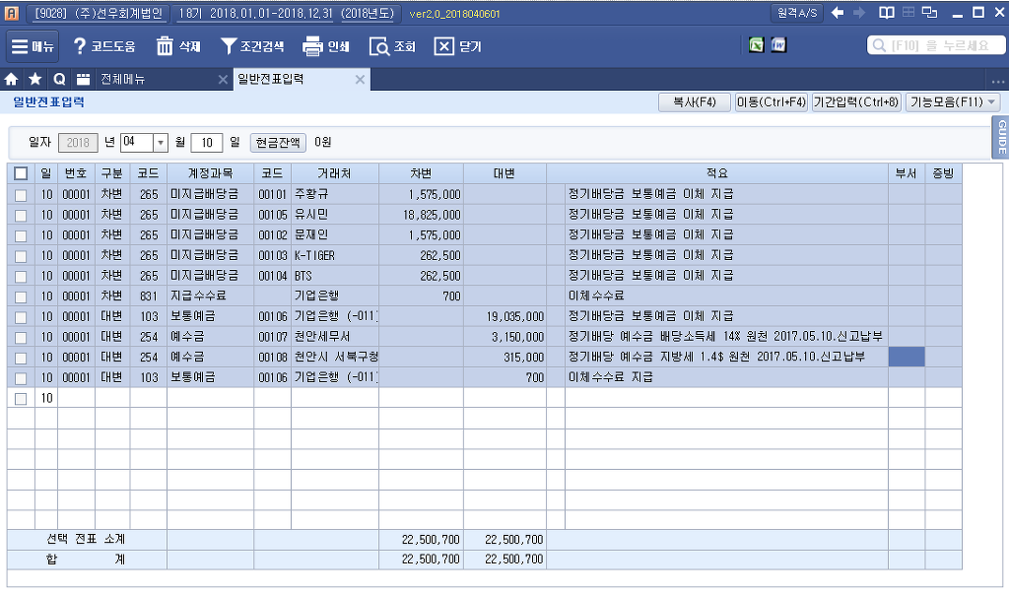This screenshot has height=593, width=1009.
Task: Click the 삭제 trash can icon
Action: point(165,46)
